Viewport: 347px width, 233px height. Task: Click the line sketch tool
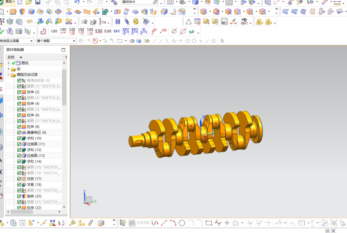tap(164, 223)
